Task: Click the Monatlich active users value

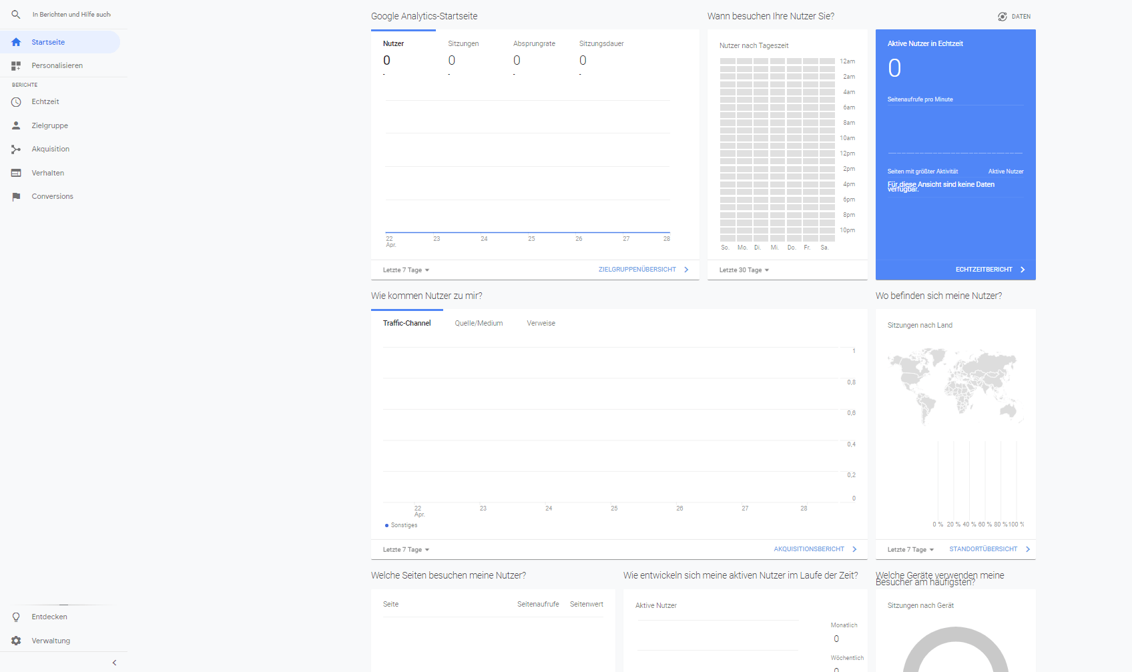Action: 836,639
